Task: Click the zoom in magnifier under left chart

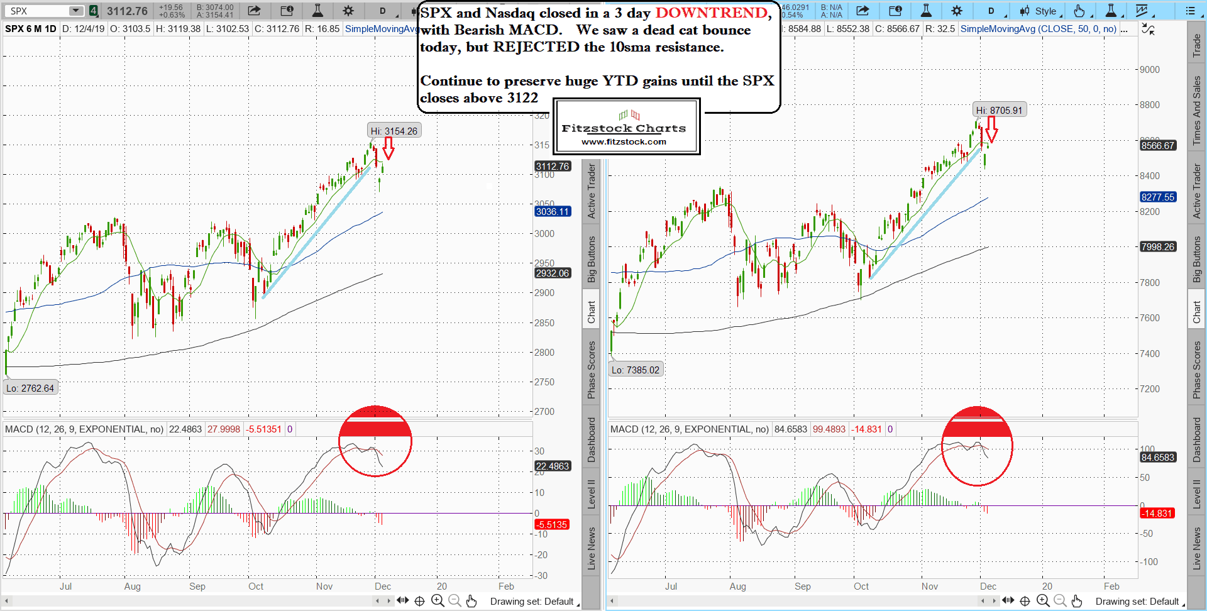Action: pyautogui.click(x=438, y=601)
